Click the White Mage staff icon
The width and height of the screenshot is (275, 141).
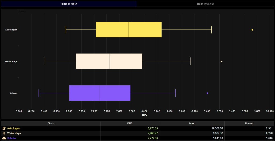click(x=4, y=133)
